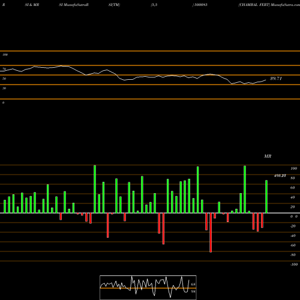Click the 493.23 value label
The width and height of the screenshot is (300, 300).
pos(280,176)
